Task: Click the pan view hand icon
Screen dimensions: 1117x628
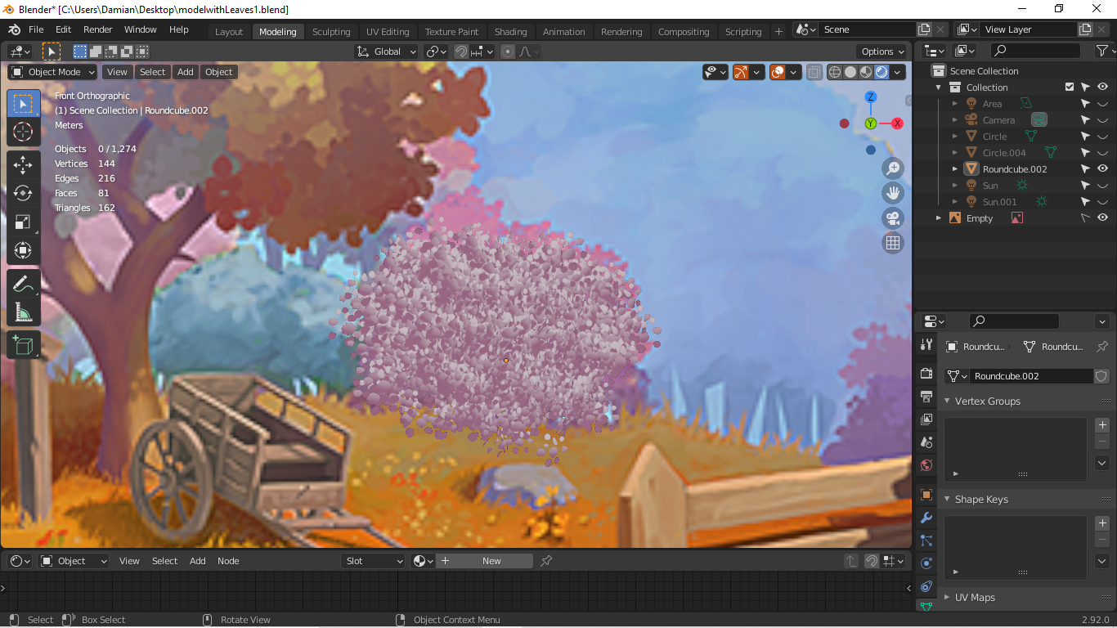Action: coord(893,193)
